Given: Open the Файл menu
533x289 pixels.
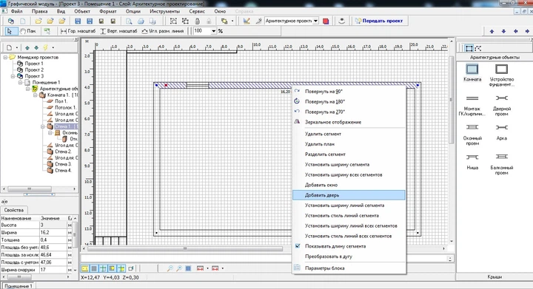Looking at the screenshot, I should 16,11.
